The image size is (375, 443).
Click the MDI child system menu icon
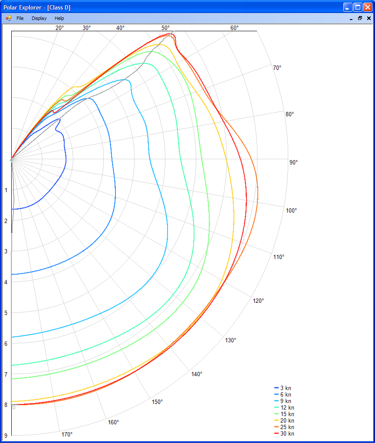click(9, 18)
